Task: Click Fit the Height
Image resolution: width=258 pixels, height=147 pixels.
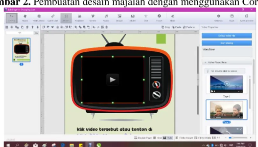Action: (x=184, y=138)
